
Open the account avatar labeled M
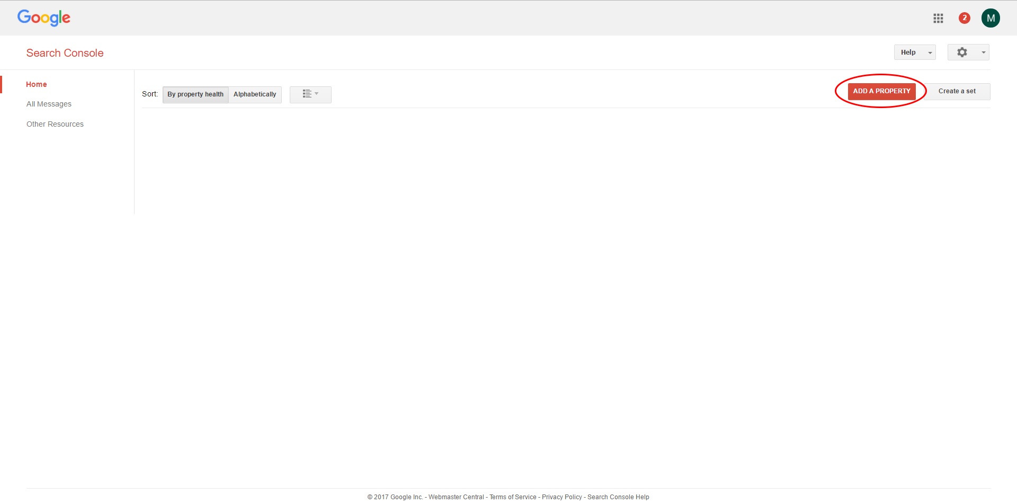pos(991,18)
